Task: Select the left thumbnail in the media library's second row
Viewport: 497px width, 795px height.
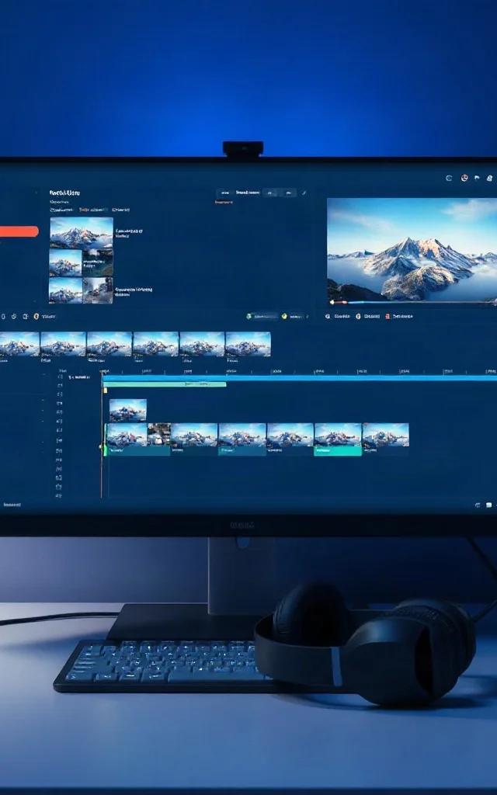Action: coord(65,262)
